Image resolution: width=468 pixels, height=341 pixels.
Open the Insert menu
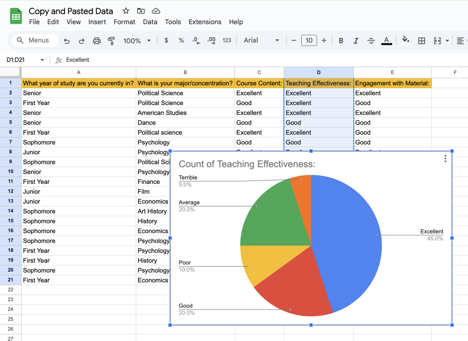pos(97,22)
